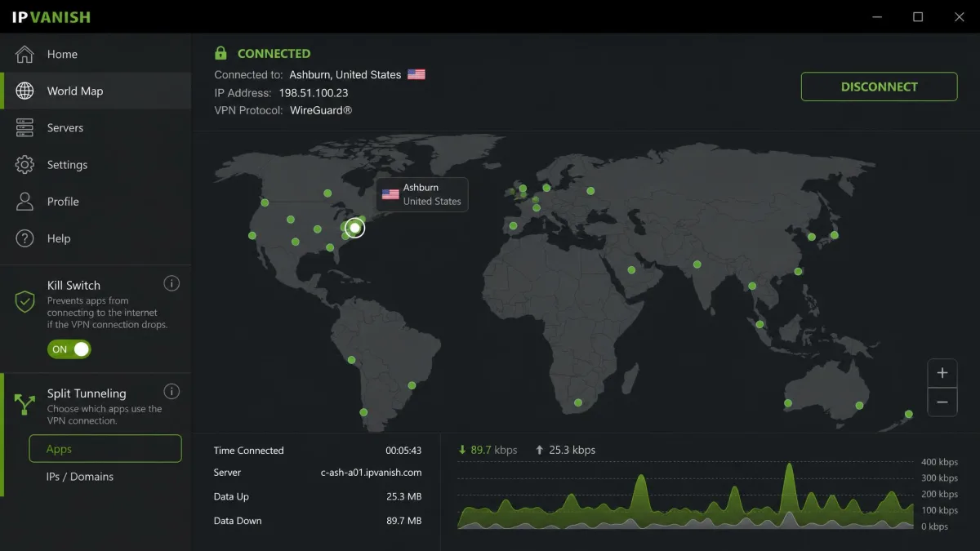Select the Dubai server dot

[631, 269]
